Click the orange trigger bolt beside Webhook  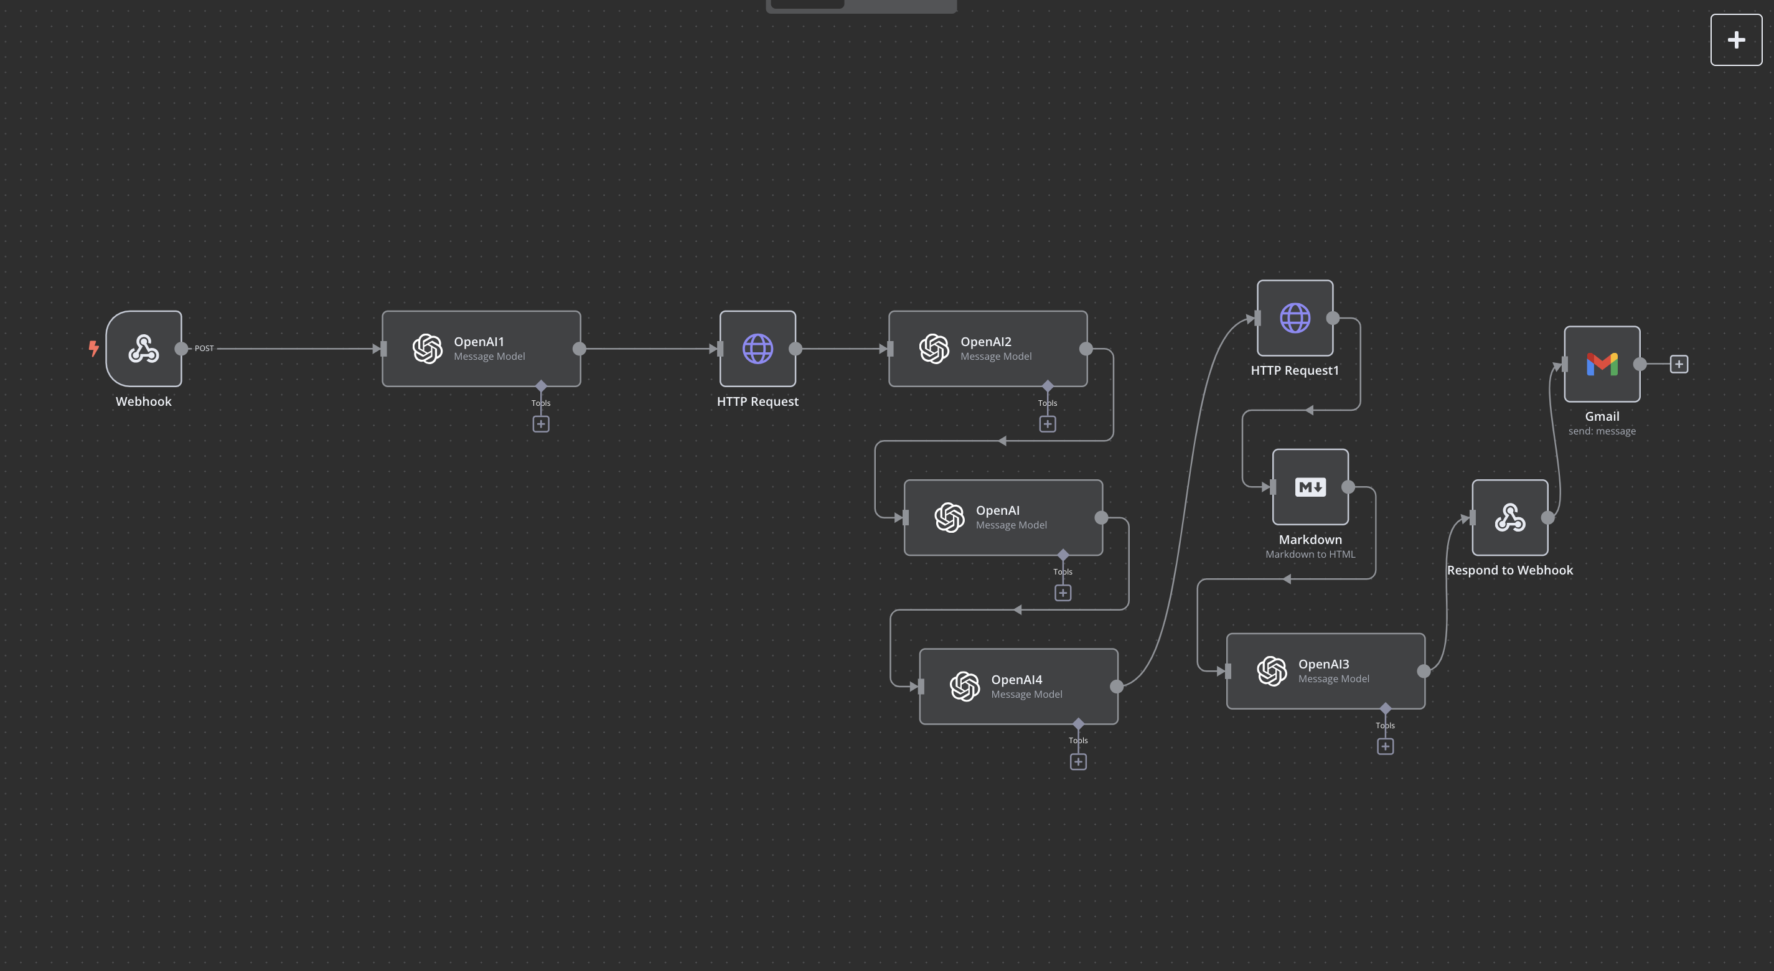93,348
